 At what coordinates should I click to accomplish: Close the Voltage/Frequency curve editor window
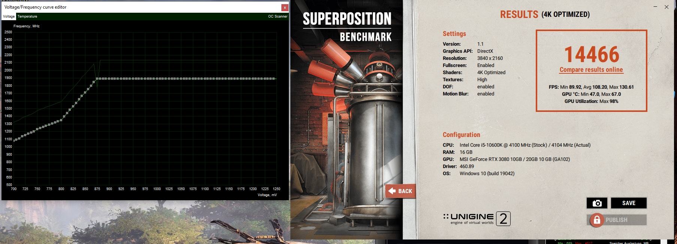tap(285, 7)
